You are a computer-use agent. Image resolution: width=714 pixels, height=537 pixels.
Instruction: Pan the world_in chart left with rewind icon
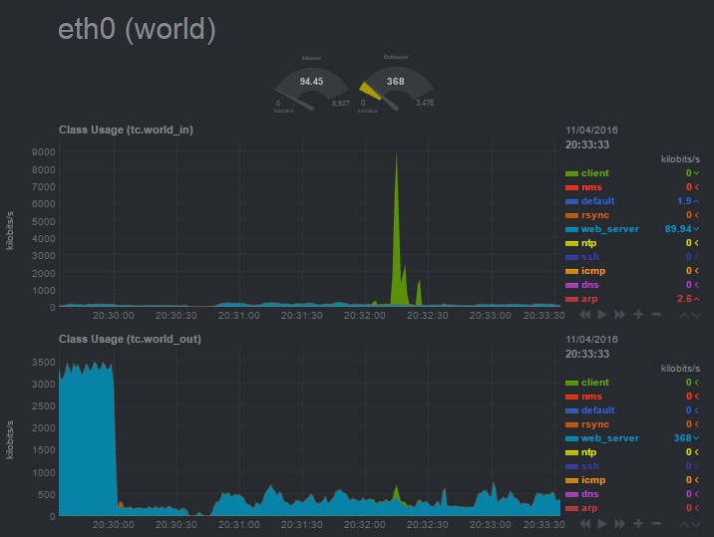click(x=586, y=314)
